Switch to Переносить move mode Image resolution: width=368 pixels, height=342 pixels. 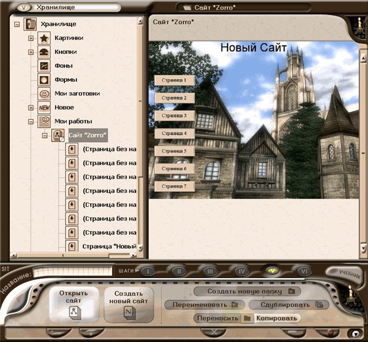coord(217,318)
